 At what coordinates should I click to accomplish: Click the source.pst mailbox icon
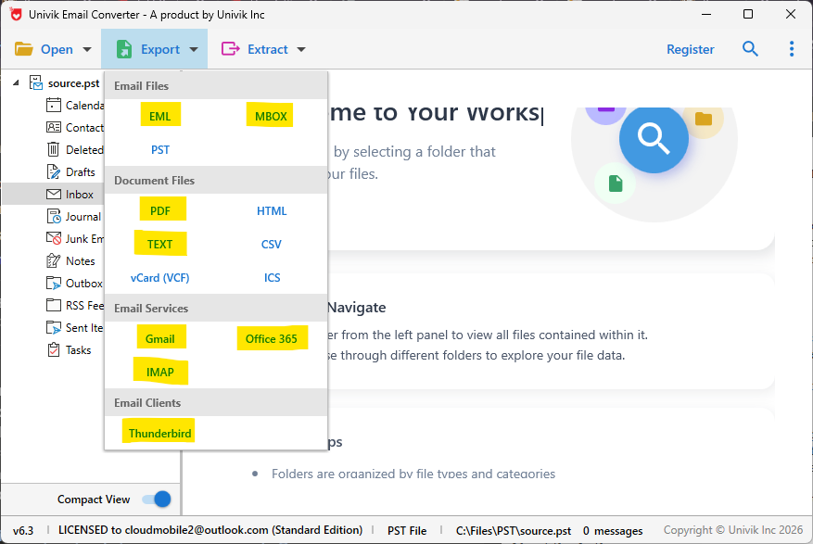coord(36,82)
